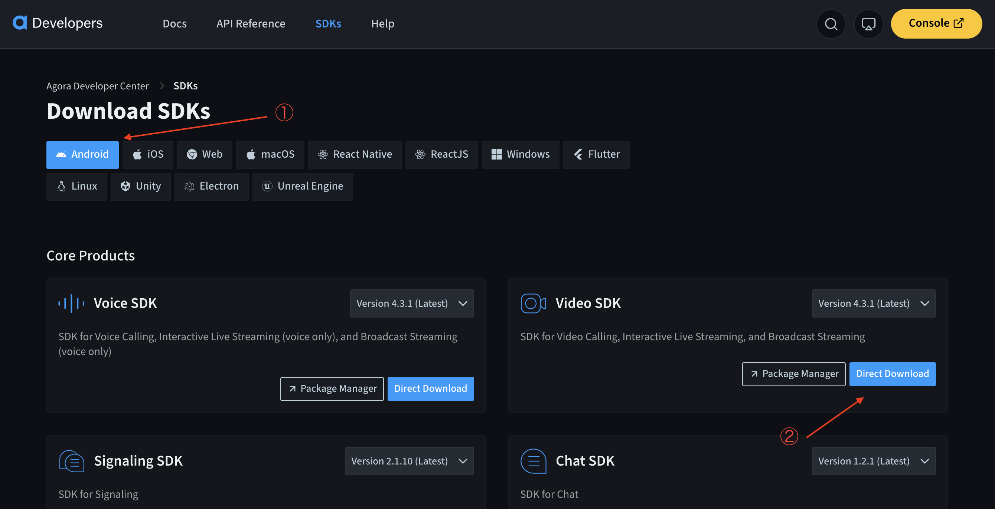This screenshot has width=995, height=509.
Task: Select SDKs in top navigation
Action: click(328, 23)
